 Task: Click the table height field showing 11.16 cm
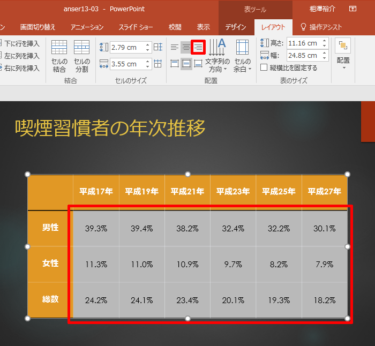(304, 43)
